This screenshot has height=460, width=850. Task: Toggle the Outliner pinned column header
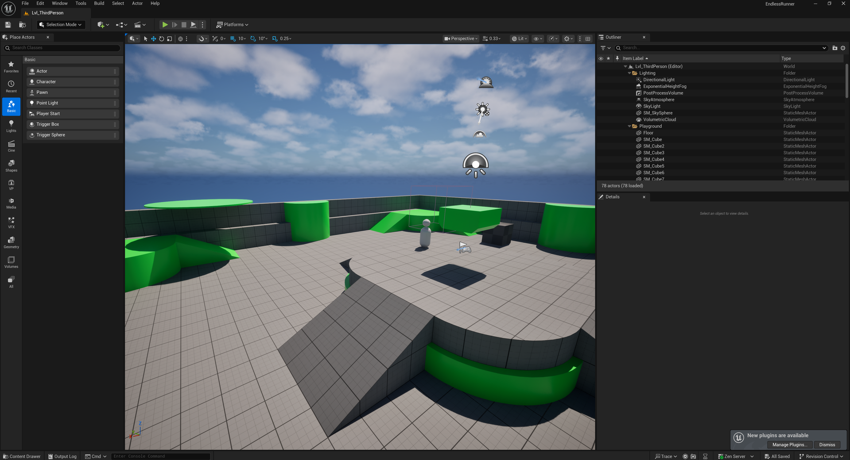click(617, 58)
